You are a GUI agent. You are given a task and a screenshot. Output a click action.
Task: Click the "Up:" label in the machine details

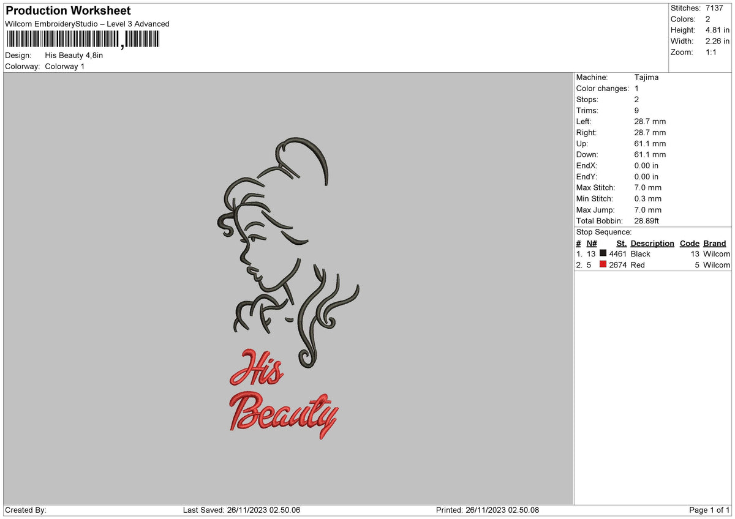582,143
